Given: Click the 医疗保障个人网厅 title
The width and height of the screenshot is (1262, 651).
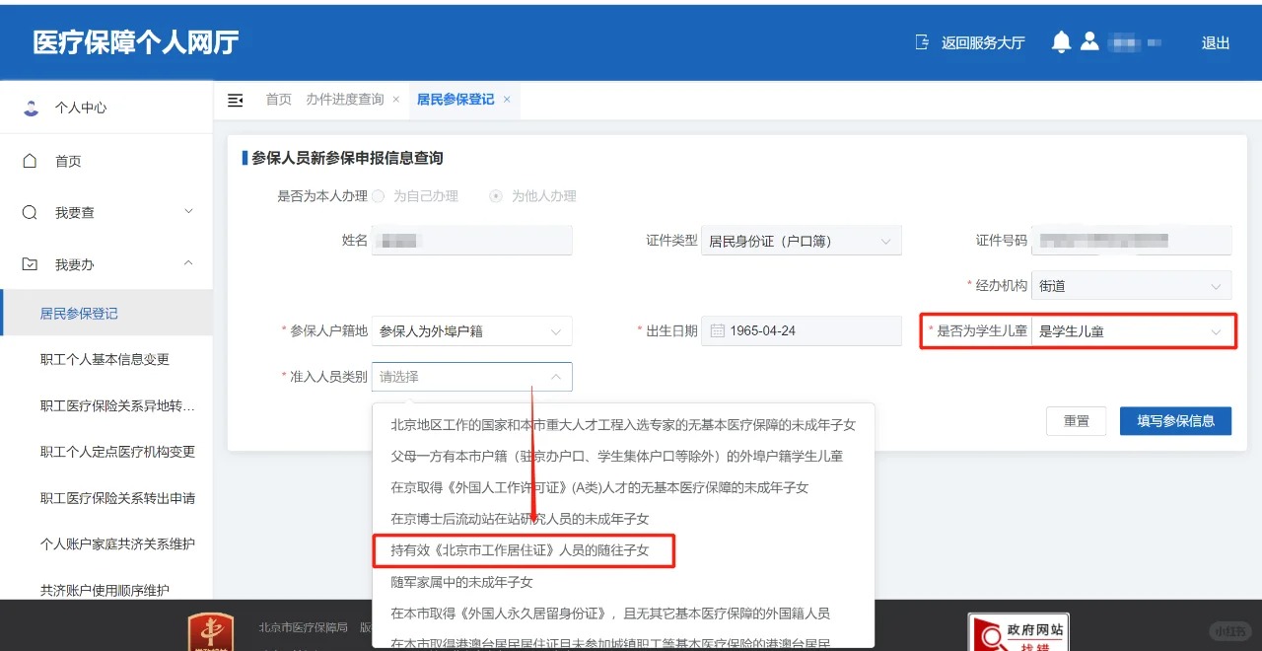Looking at the screenshot, I should point(136,42).
